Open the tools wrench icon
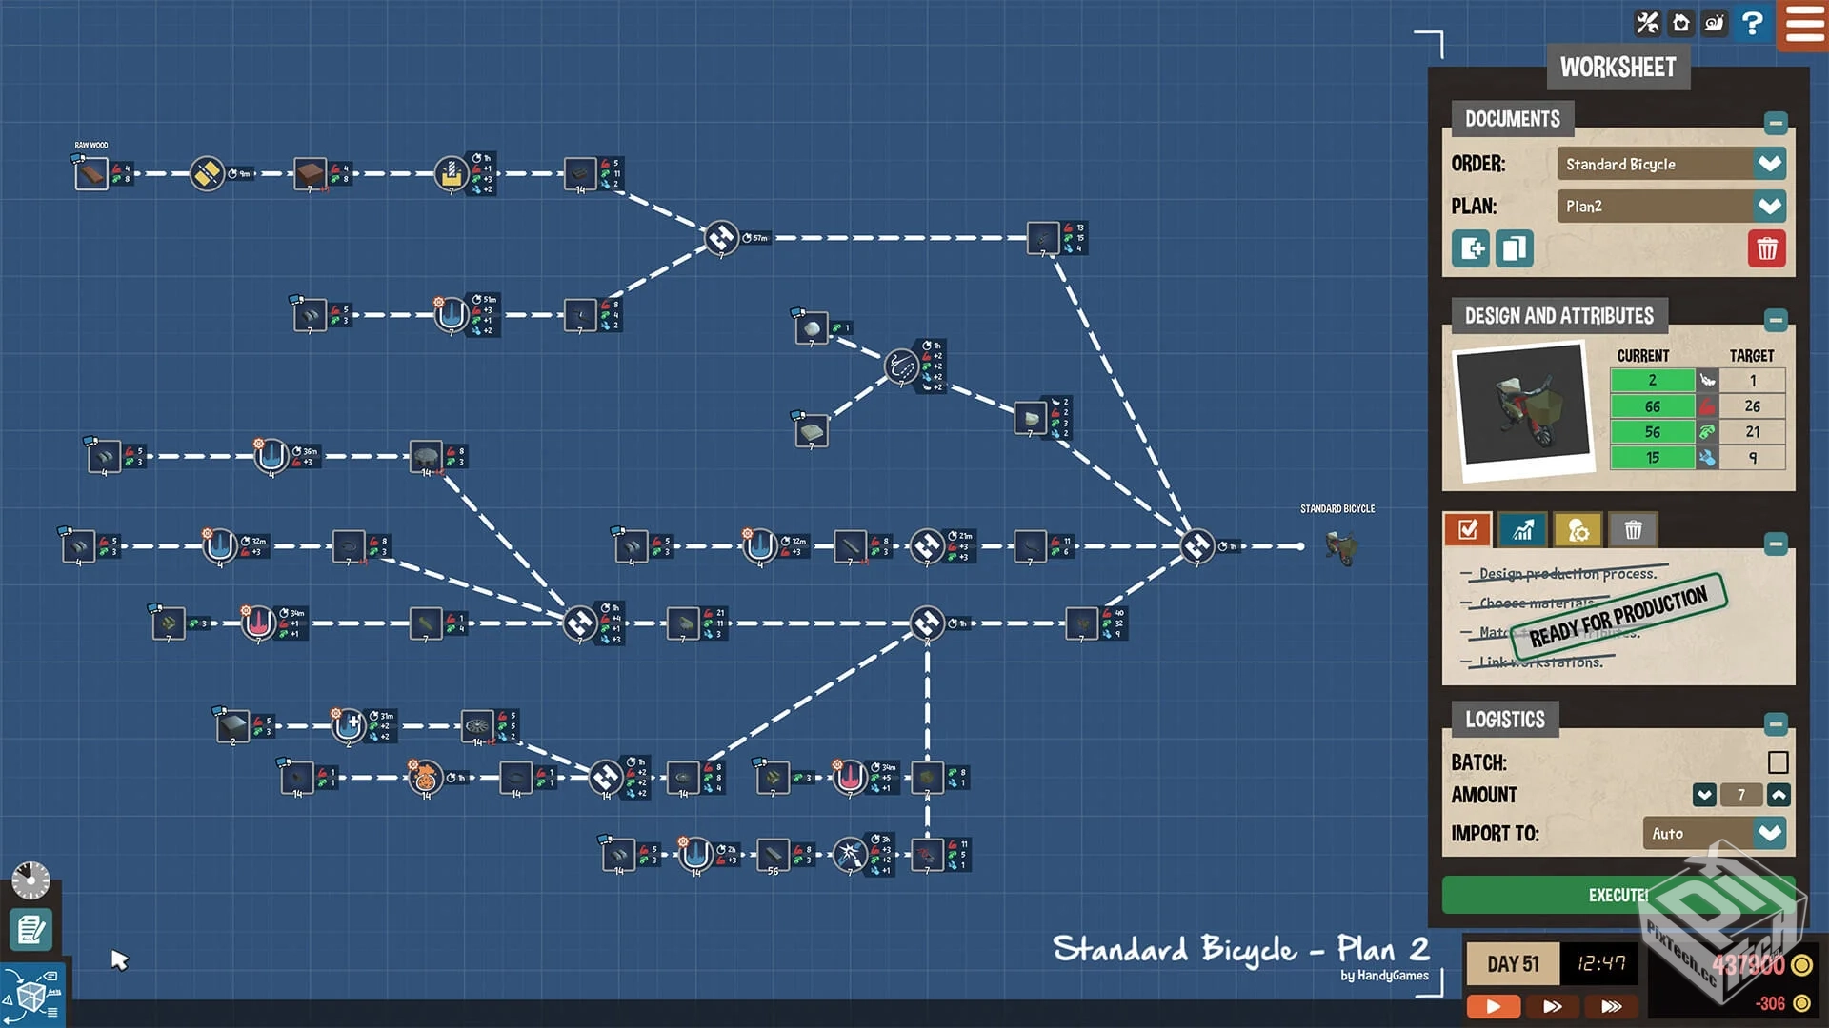 (x=1647, y=22)
